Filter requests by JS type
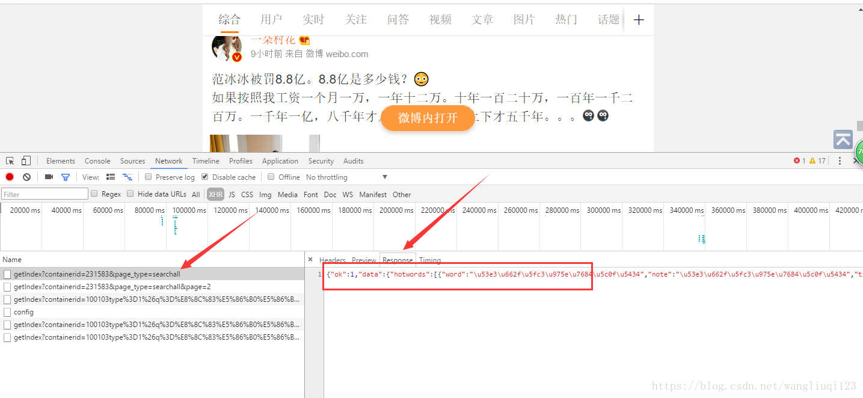 coord(232,194)
